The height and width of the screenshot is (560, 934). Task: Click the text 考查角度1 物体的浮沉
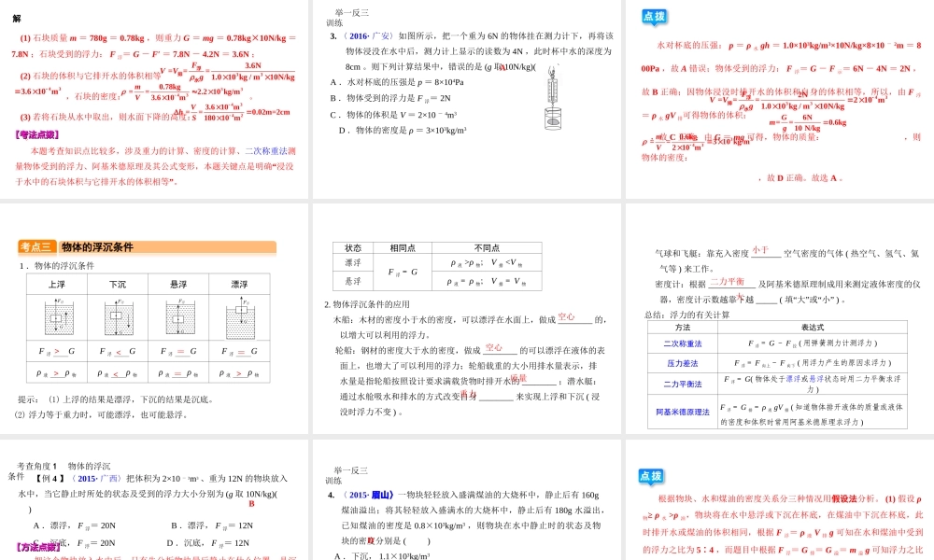[64, 466]
